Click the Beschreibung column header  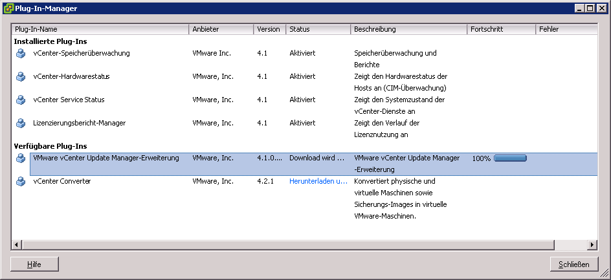[x=408, y=30]
